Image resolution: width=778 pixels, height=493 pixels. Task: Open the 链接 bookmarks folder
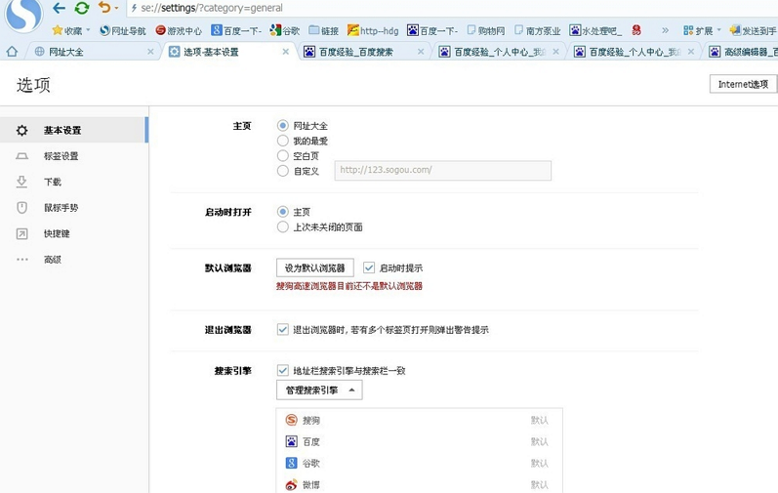323,30
